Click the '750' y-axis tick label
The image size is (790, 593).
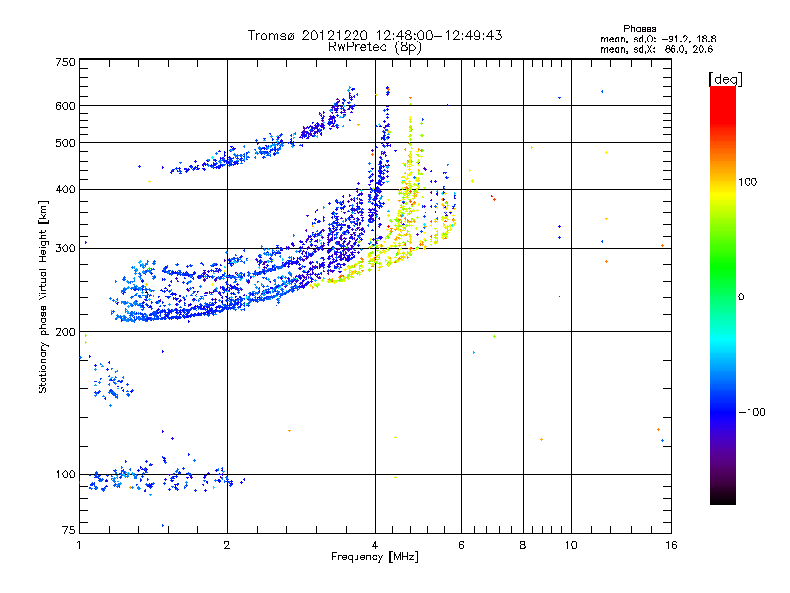click(65, 62)
